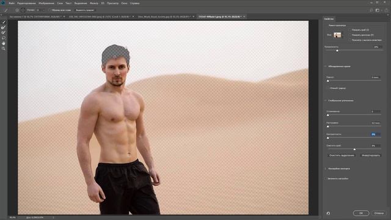The width and height of the screenshot is (391, 220).
Task: Open the Справка menu
Action: 134,3
